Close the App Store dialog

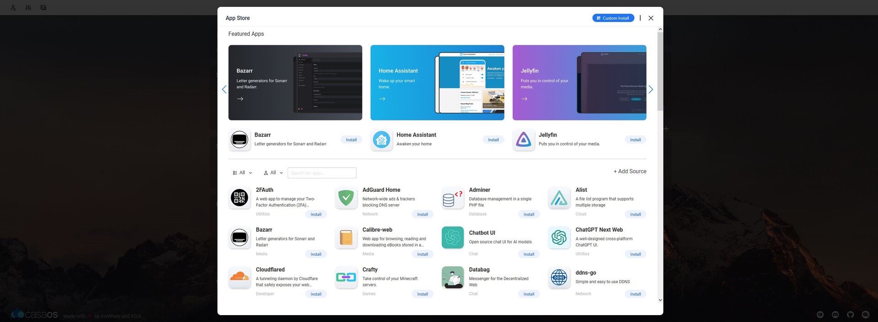(x=651, y=18)
